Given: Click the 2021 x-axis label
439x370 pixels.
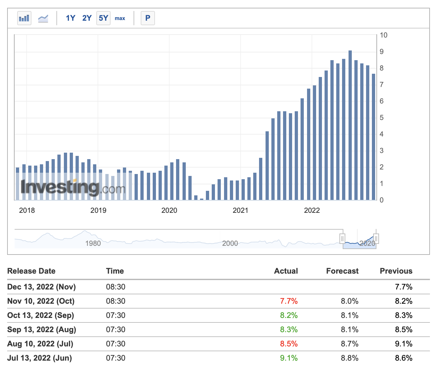Looking at the screenshot, I should (241, 211).
